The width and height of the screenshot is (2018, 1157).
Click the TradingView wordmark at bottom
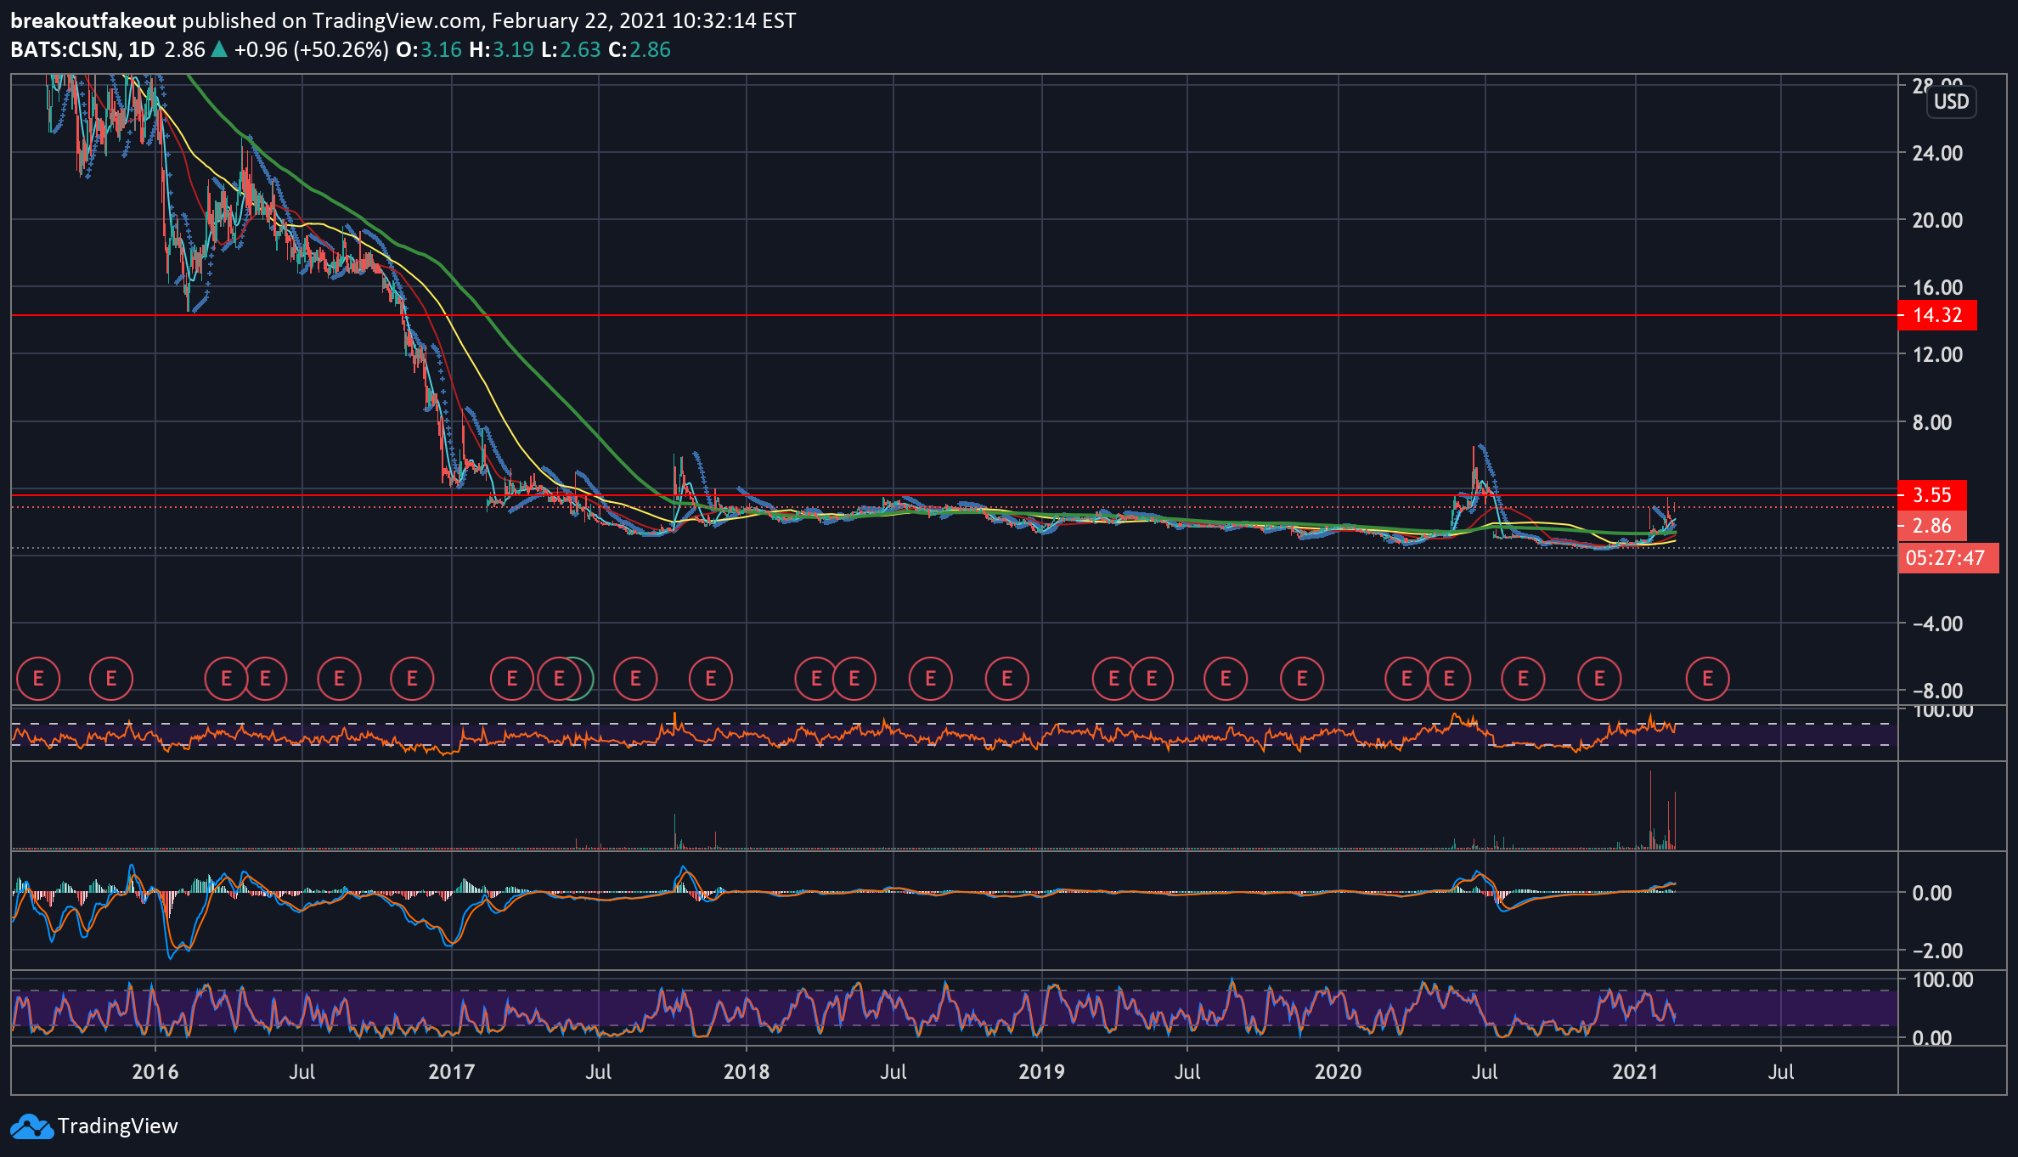pos(118,1126)
